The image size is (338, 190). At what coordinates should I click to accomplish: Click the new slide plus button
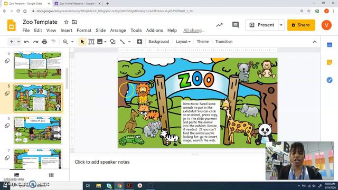[x=12, y=42]
